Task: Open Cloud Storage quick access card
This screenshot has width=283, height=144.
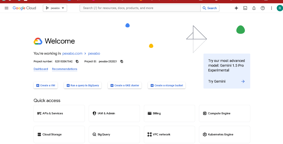Action: coord(59,134)
